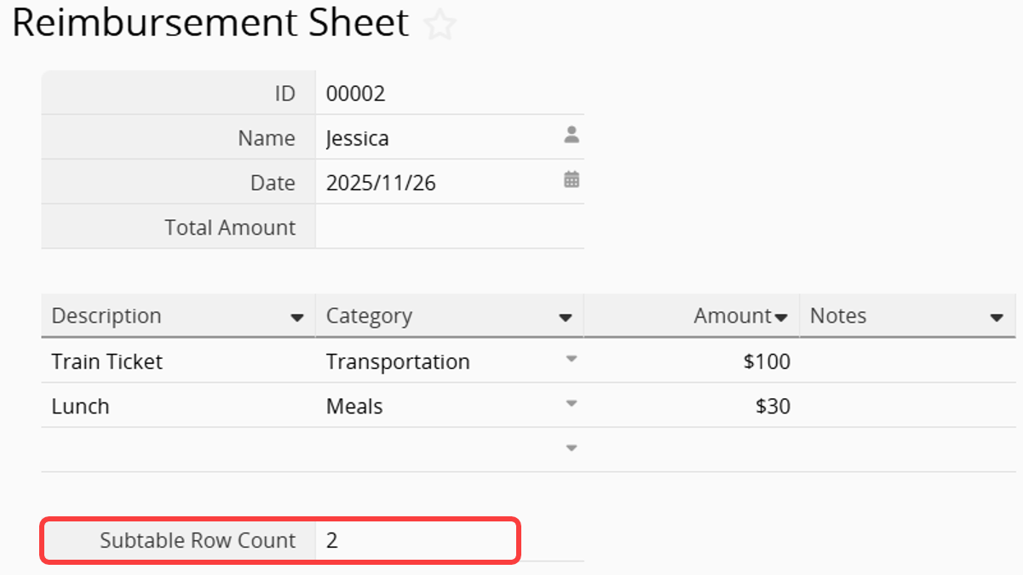Image resolution: width=1023 pixels, height=575 pixels.
Task: Expand category list in empty row
Action: pyautogui.click(x=572, y=447)
